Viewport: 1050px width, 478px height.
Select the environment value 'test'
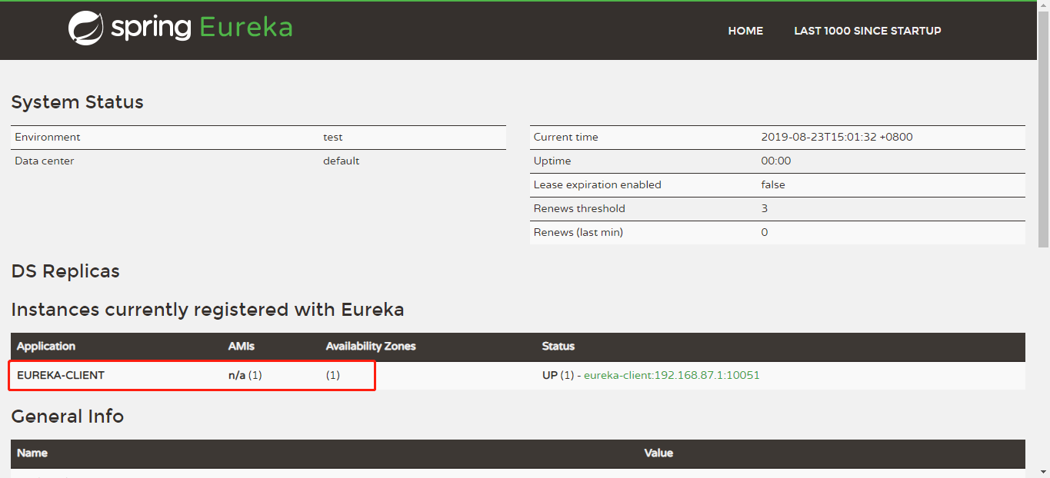(333, 137)
